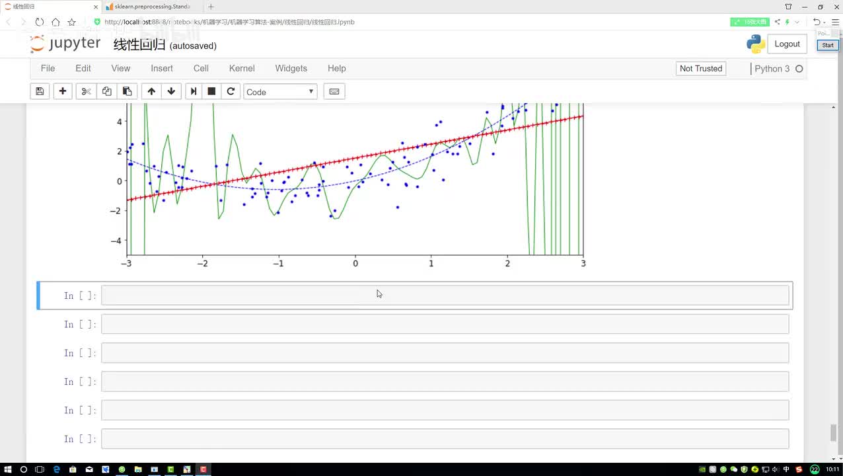Click into the last empty code cell
The height and width of the screenshot is (476, 843).
445,439
